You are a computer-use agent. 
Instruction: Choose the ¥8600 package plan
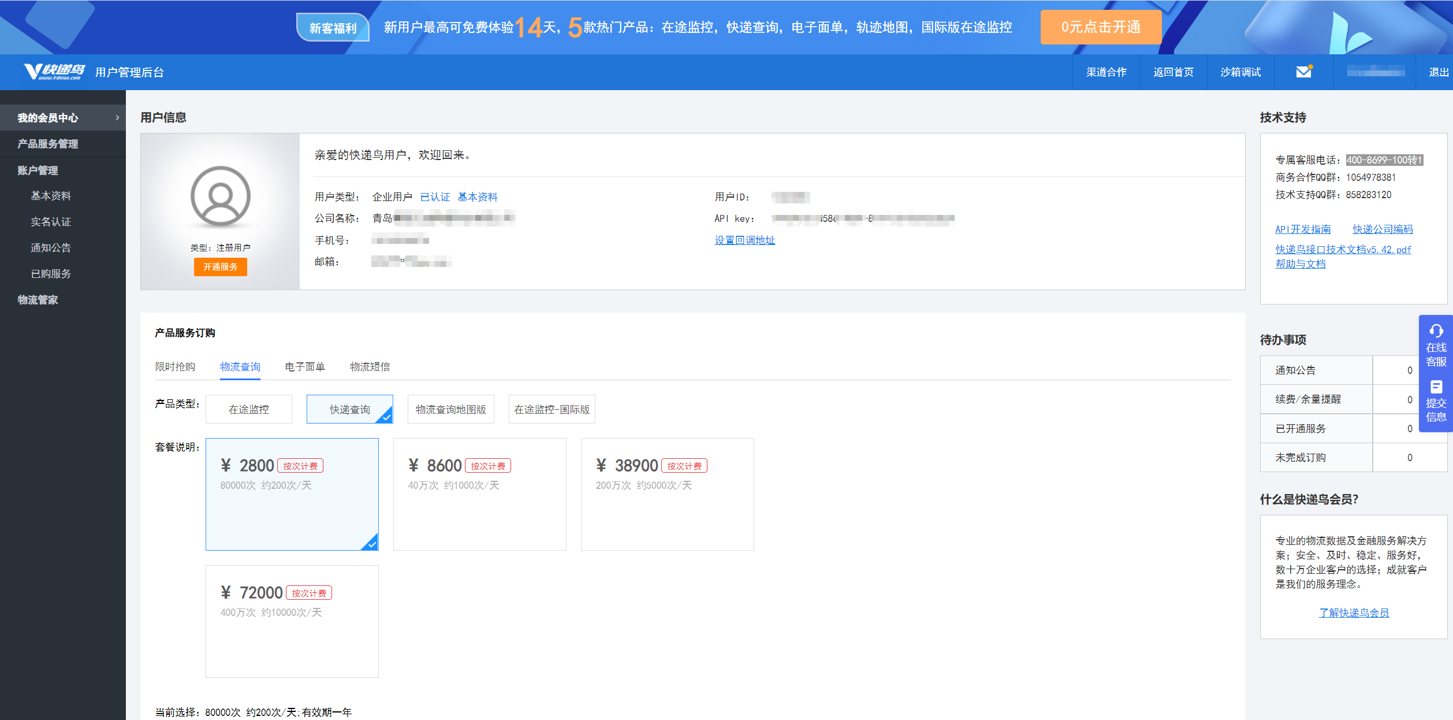pos(479,493)
